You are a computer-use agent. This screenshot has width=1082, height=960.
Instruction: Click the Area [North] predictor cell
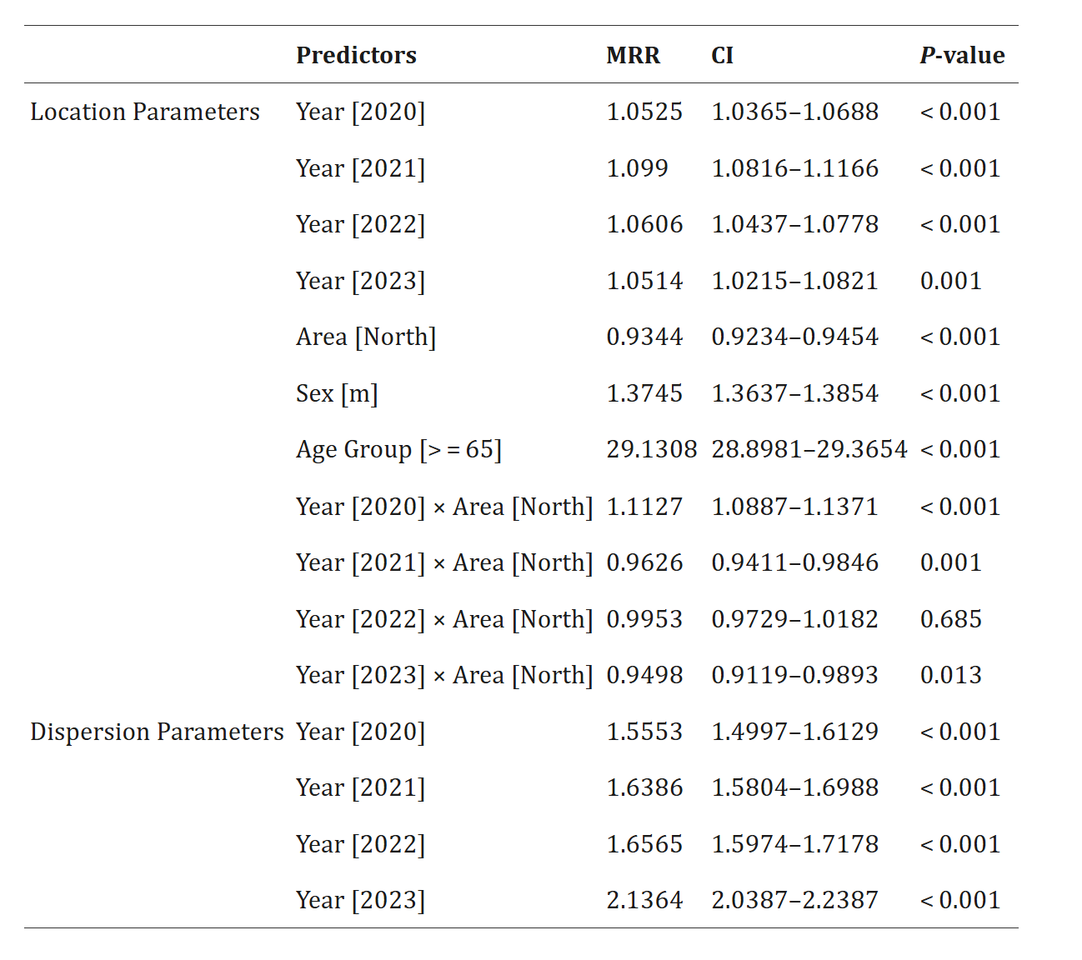[366, 337]
